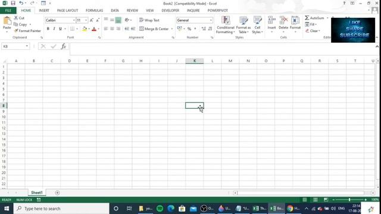Toggle Bold formatting
Screen dimensions: 381x214
(48, 29)
